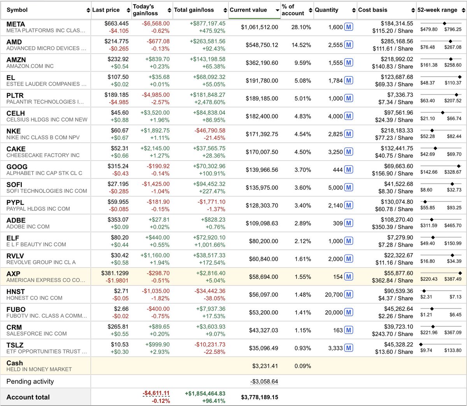Click the ADBE symbol

[x=16, y=220]
